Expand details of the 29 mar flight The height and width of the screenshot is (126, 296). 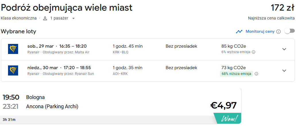coord(284,49)
